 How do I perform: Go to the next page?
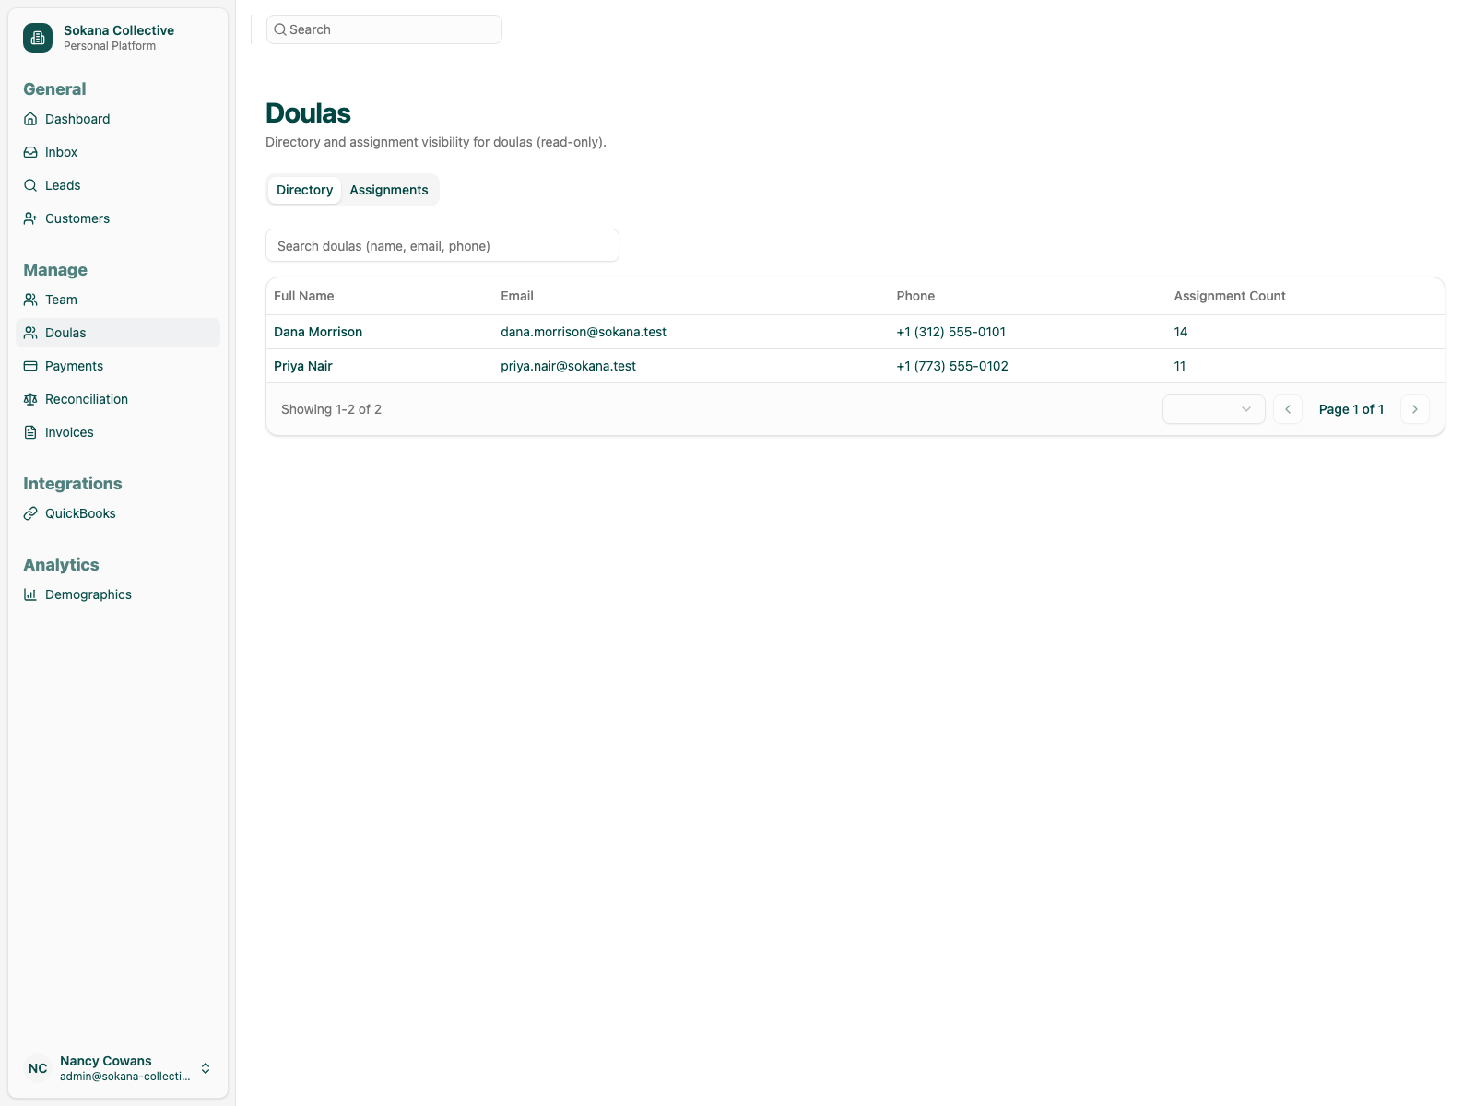click(x=1415, y=409)
